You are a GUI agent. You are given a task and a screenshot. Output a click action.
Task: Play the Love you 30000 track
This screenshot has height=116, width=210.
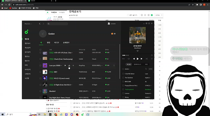65,65
